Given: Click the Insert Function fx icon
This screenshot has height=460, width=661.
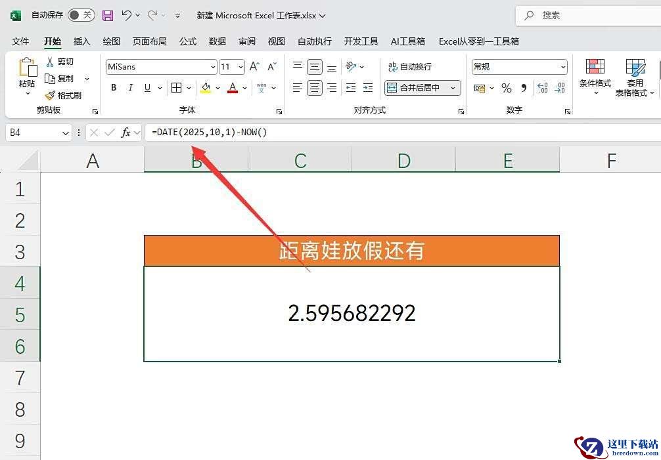Looking at the screenshot, I should click(125, 133).
